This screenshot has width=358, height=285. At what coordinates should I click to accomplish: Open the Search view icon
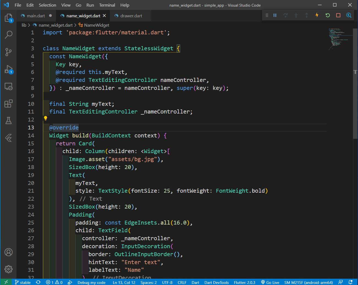pyautogui.click(x=9, y=35)
